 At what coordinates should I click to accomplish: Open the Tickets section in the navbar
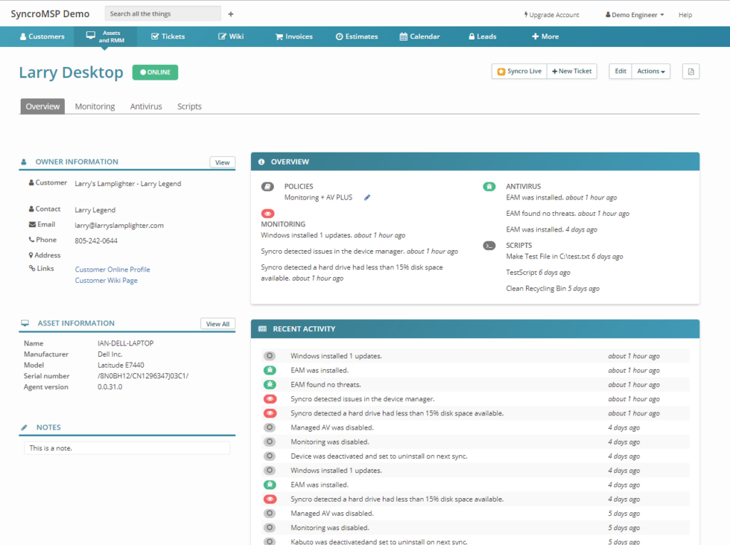(x=168, y=36)
